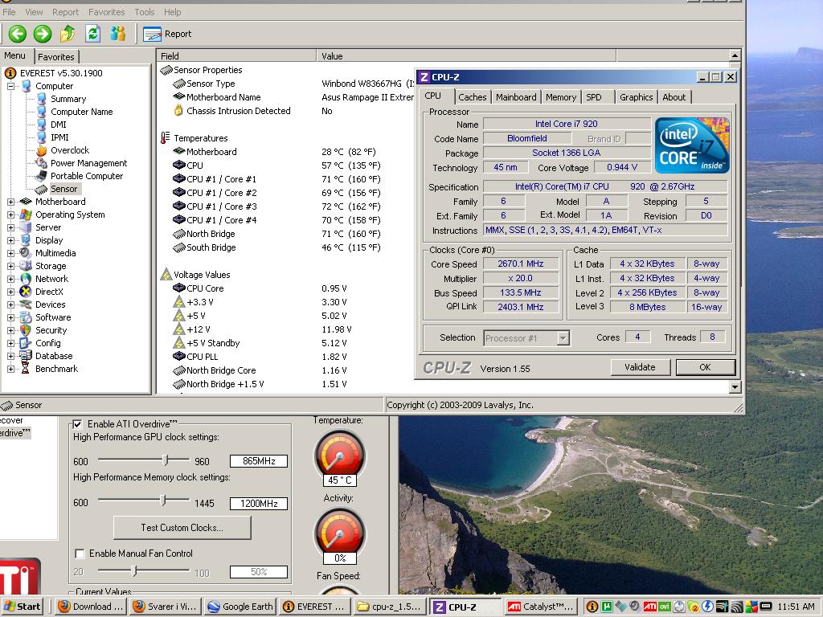Toggle Enable ATI Overdrive checkbox
This screenshot has width=823, height=617.
(78, 424)
